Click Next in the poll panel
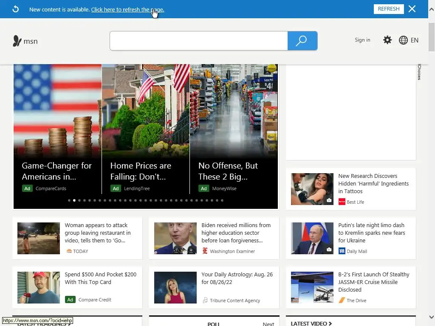 (x=268, y=324)
